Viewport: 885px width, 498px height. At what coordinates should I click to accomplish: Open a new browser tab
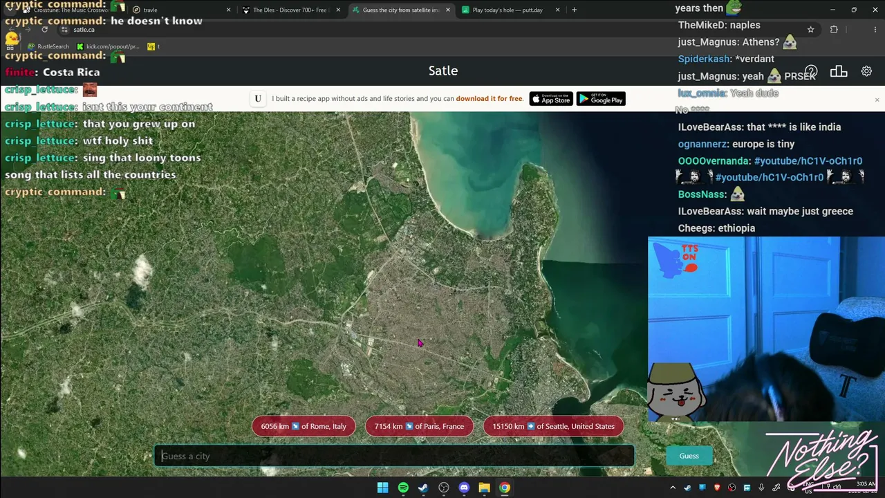pos(574,10)
